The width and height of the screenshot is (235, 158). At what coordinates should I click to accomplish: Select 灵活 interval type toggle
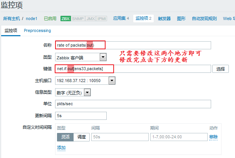[65, 137]
